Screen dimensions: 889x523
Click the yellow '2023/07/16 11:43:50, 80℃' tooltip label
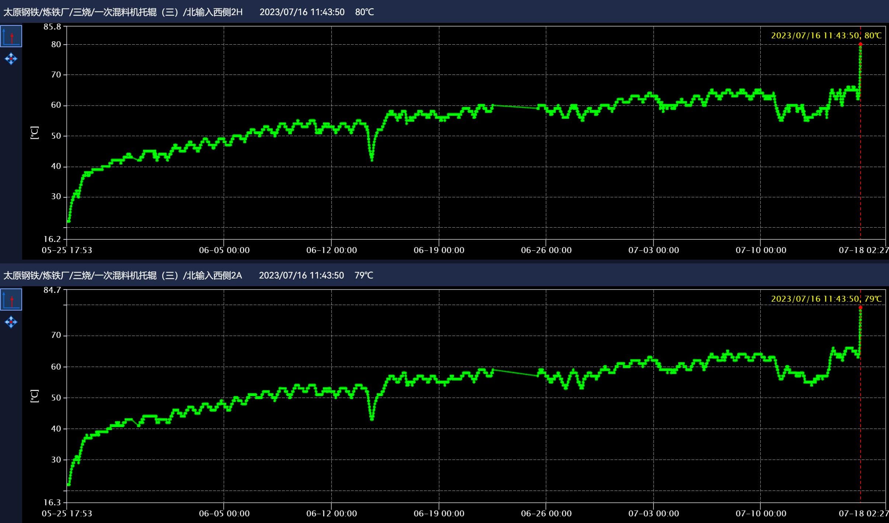(826, 36)
